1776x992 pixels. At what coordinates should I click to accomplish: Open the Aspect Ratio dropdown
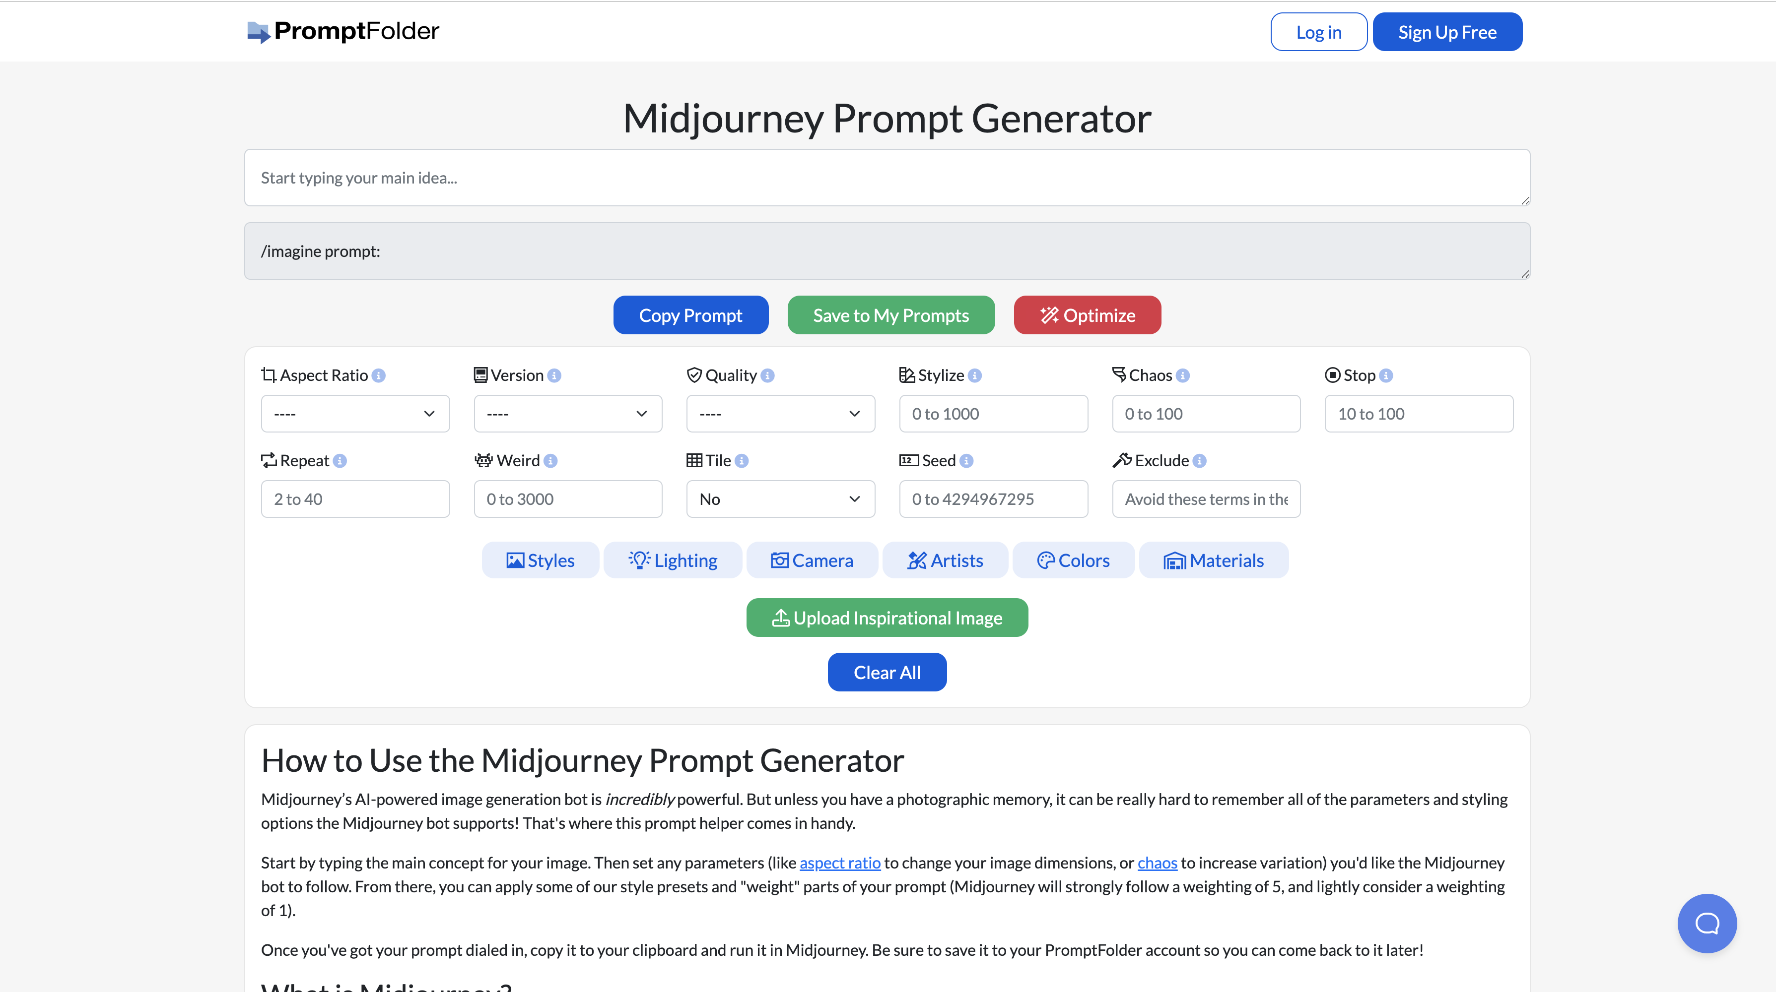355,414
